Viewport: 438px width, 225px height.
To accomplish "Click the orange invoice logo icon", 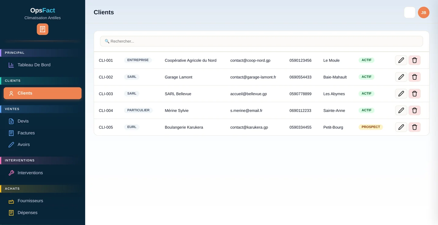I will (43, 29).
